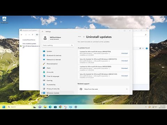This screenshot has width=167, height=125.
Task: Collapse the Help from the web section
Action: tap(127, 89)
